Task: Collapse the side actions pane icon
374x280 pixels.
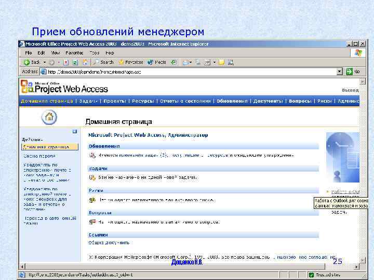Action: coord(75,131)
